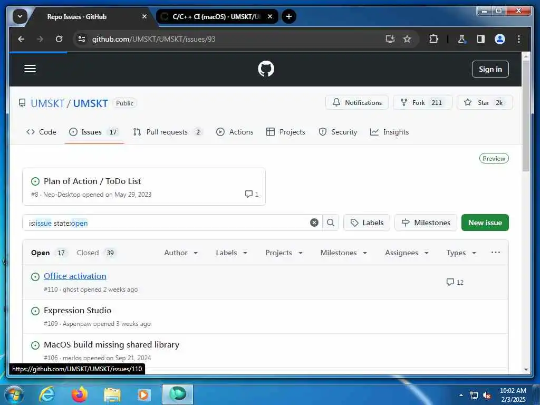Open MacOS build missing shared library issue
Image resolution: width=540 pixels, height=405 pixels.
[111, 344]
